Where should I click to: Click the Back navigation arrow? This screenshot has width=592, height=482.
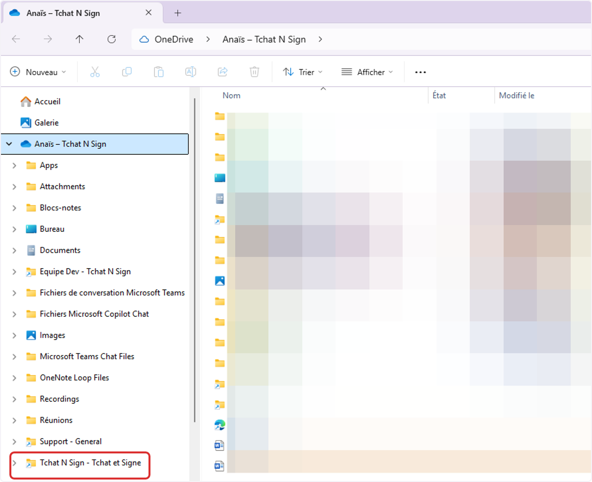[16, 39]
